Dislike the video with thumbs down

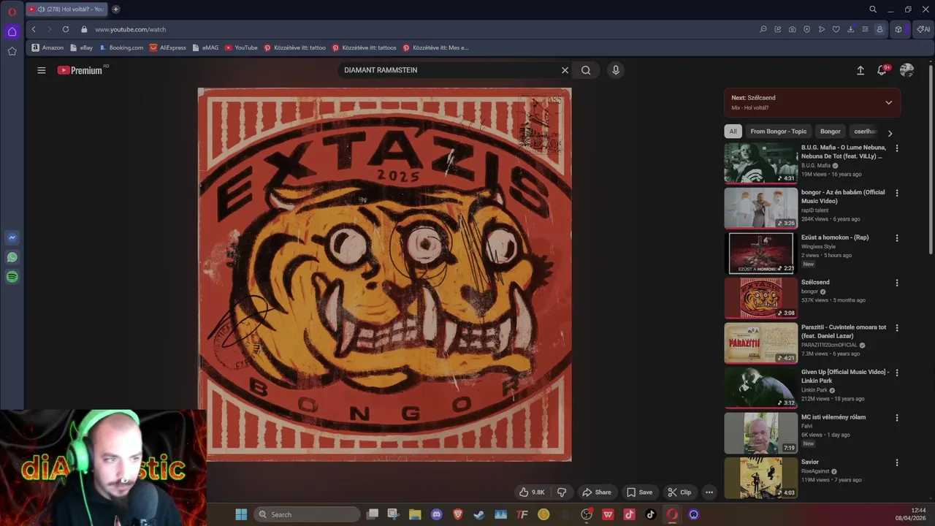(562, 492)
